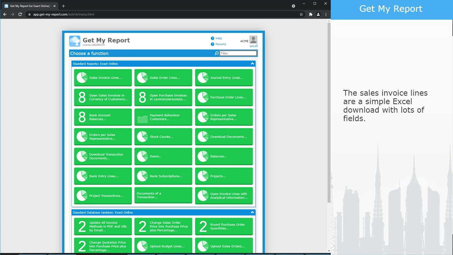Open the Sales Invoice Lines report
The image size is (453, 255).
pos(103,78)
